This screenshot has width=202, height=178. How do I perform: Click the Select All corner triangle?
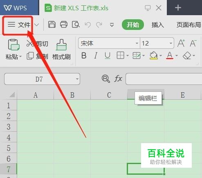pyautogui.click(x=12, y=95)
